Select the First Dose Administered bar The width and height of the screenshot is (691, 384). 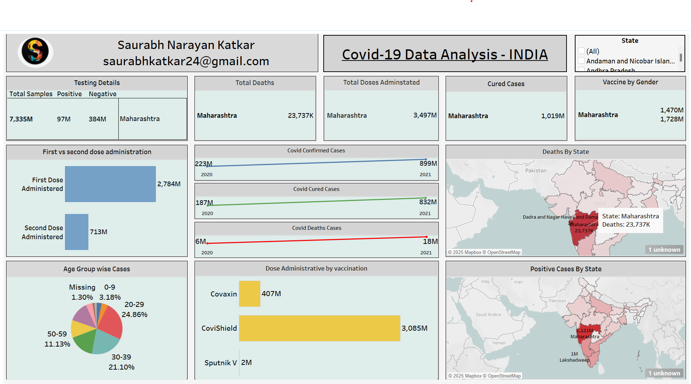coord(110,184)
